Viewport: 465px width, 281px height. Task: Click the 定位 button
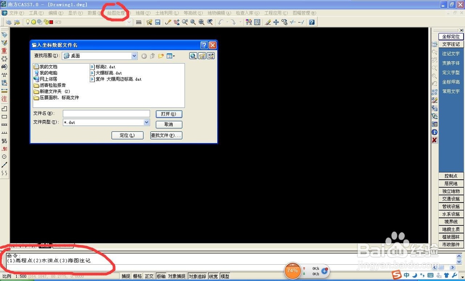tap(127, 135)
